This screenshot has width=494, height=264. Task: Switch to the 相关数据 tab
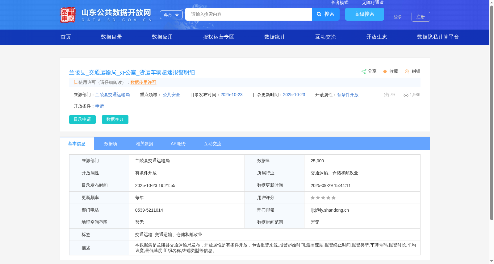click(x=144, y=144)
